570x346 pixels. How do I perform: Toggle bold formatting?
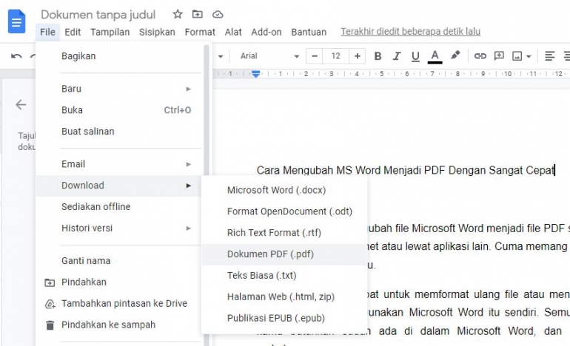click(x=378, y=56)
